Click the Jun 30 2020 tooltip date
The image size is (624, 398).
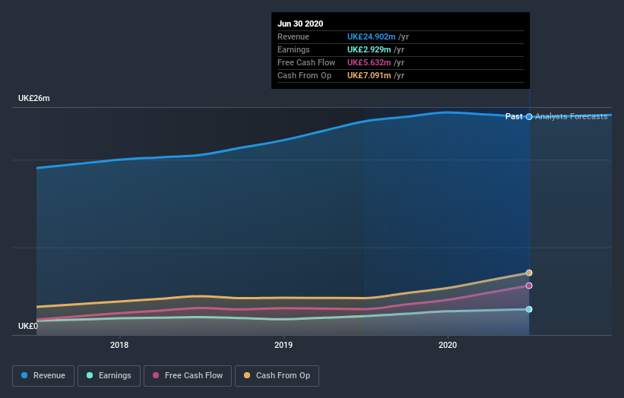[x=300, y=24]
